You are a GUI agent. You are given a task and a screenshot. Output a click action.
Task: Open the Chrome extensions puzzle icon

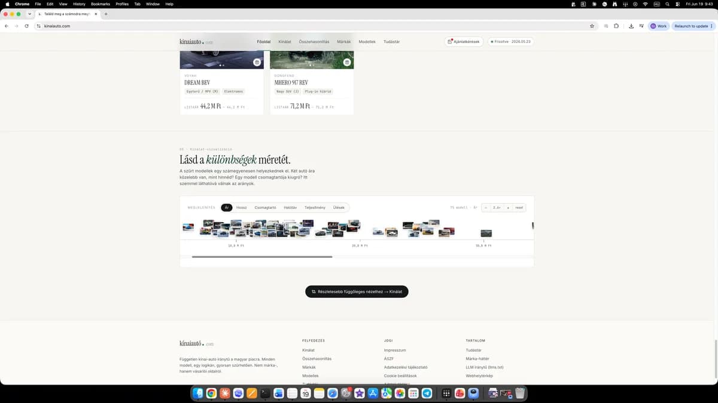pos(616,26)
